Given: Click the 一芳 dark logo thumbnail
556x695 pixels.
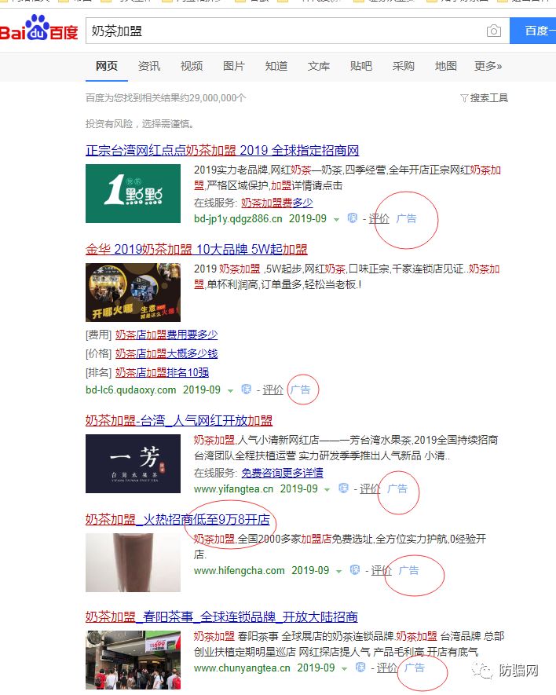Looking at the screenshot, I should point(133,463).
